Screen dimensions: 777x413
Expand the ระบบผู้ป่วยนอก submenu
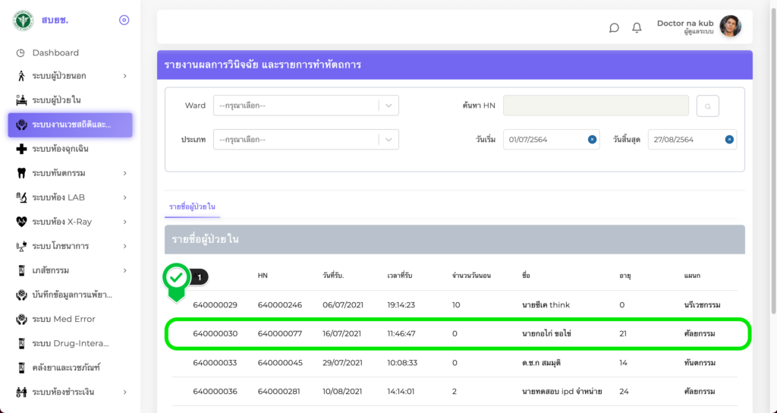(x=124, y=76)
